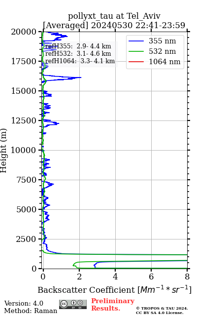Click the Version: 4.0 label
Viewport: 197px width, 316px height.
click(24, 303)
